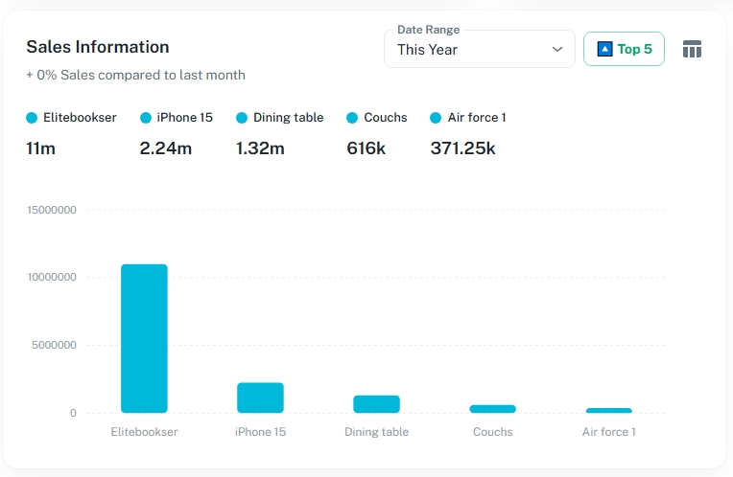The height and width of the screenshot is (477, 733).
Task: Click the 11m sales value
Action: click(x=40, y=148)
